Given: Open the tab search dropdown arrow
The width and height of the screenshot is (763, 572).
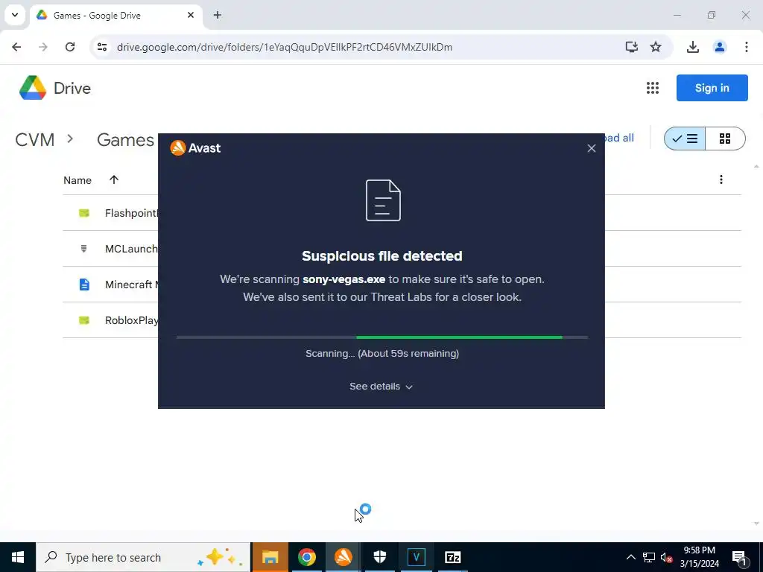Looking at the screenshot, I should [15, 15].
